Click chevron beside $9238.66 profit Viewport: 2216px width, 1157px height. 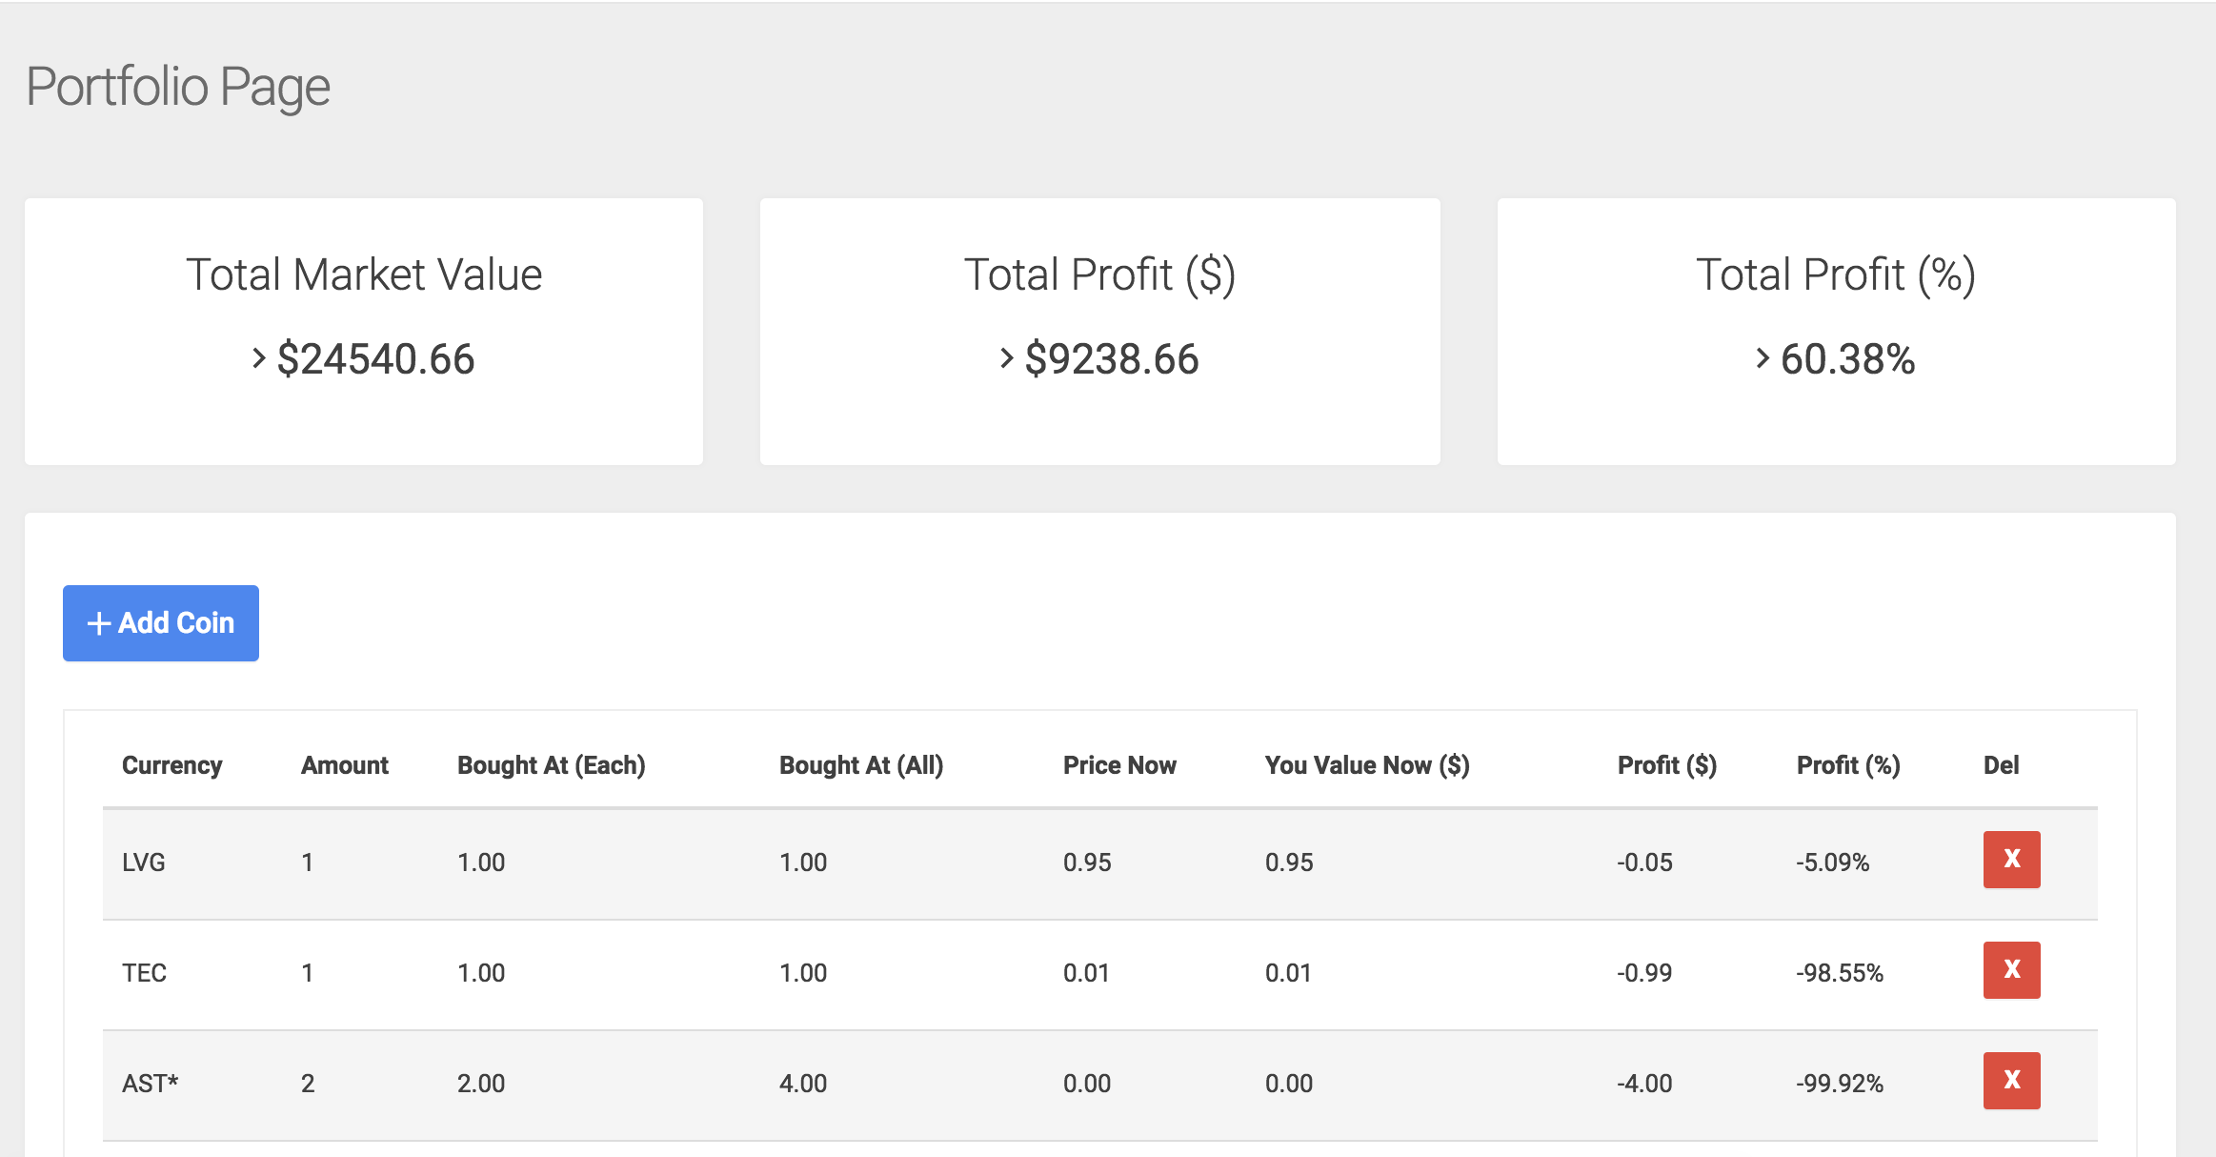[x=1006, y=358]
